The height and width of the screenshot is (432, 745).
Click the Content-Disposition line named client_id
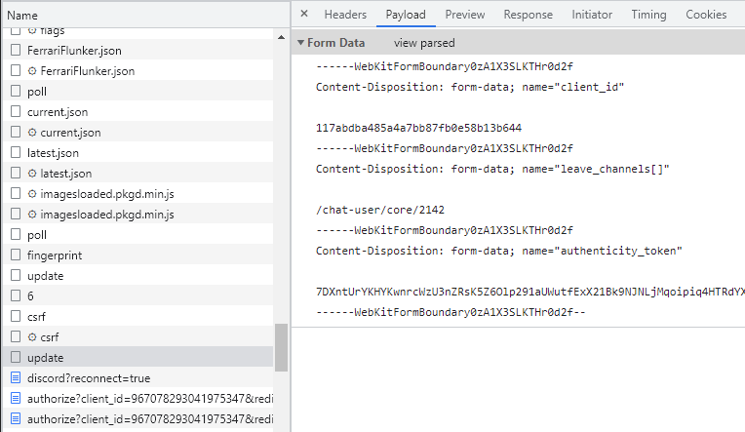point(470,87)
